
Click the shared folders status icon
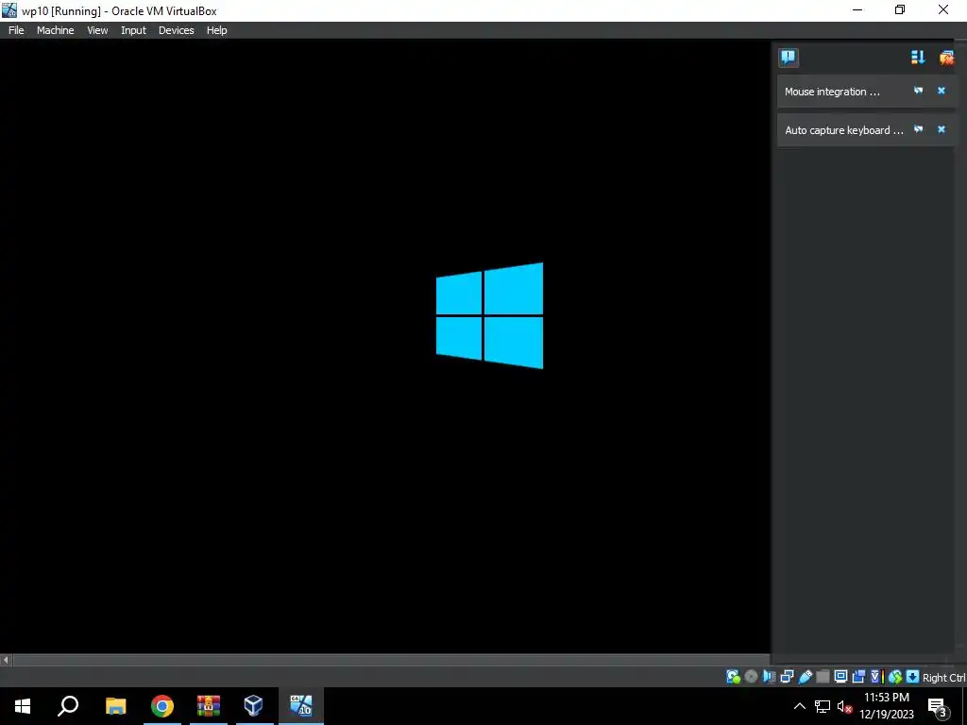point(823,677)
